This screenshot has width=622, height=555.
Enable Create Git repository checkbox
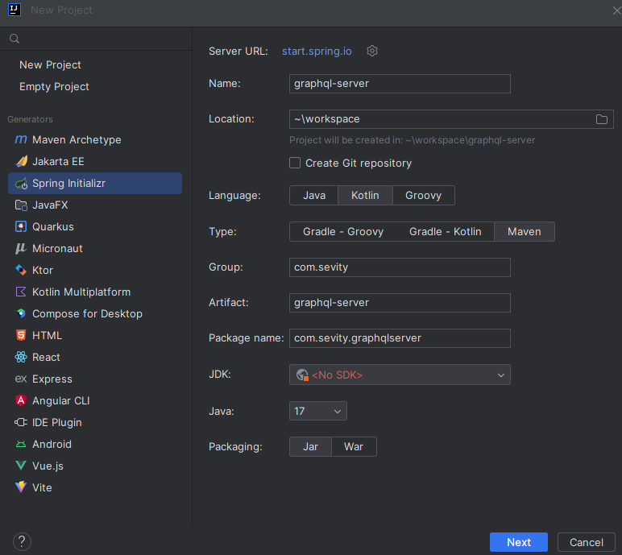tap(295, 163)
